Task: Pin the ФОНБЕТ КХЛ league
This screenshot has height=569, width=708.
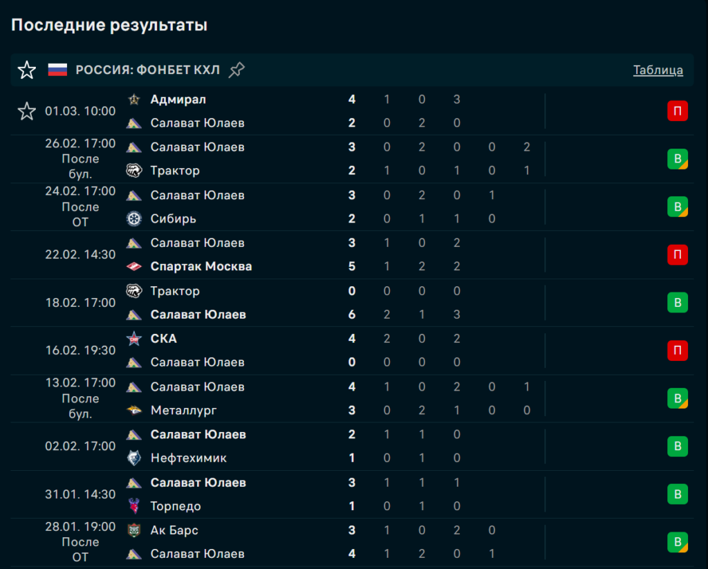Action: pyautogui.click(x=236, y=70)
